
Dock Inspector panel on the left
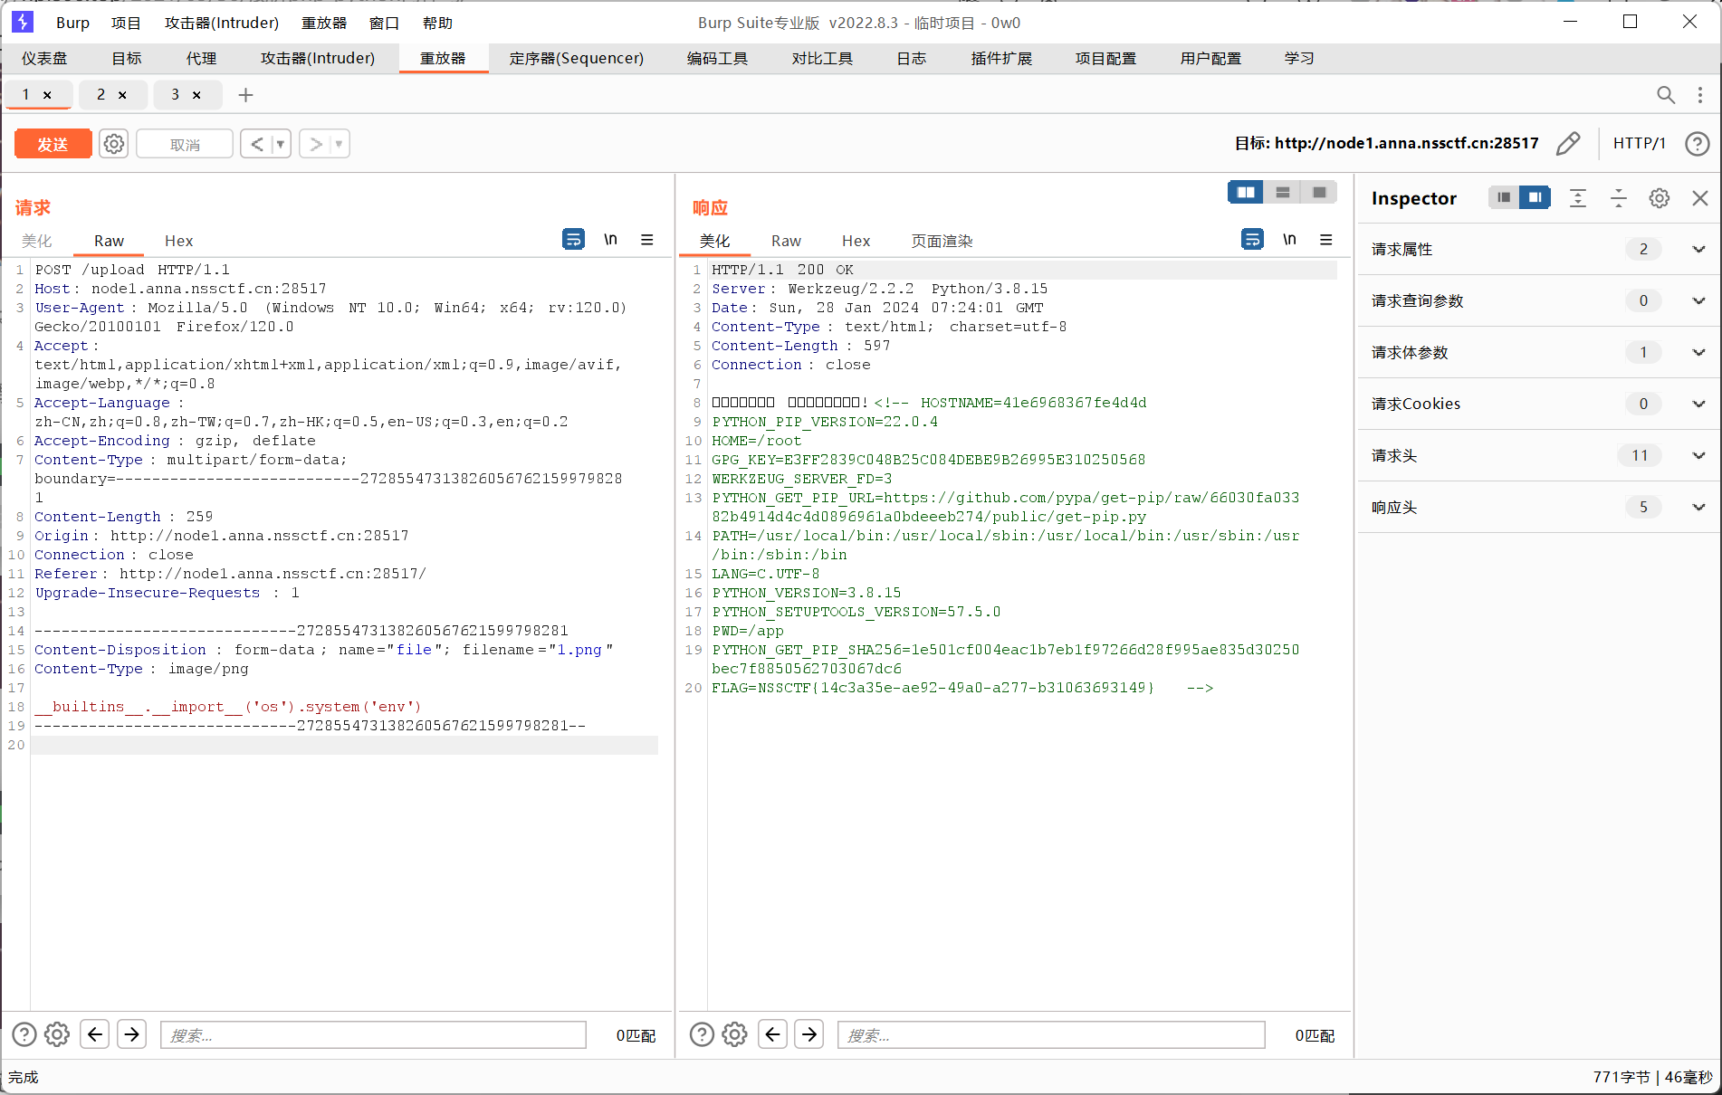point(1504,197)
